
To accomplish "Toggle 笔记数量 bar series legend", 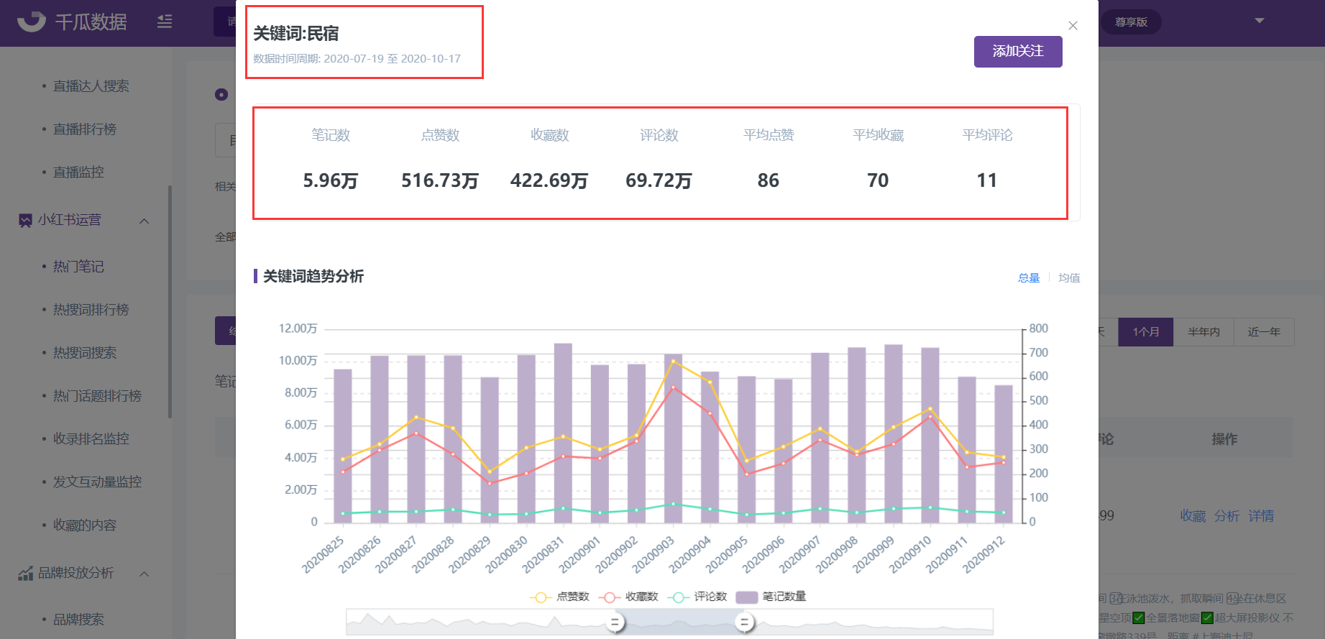I will tap(771, 597).
